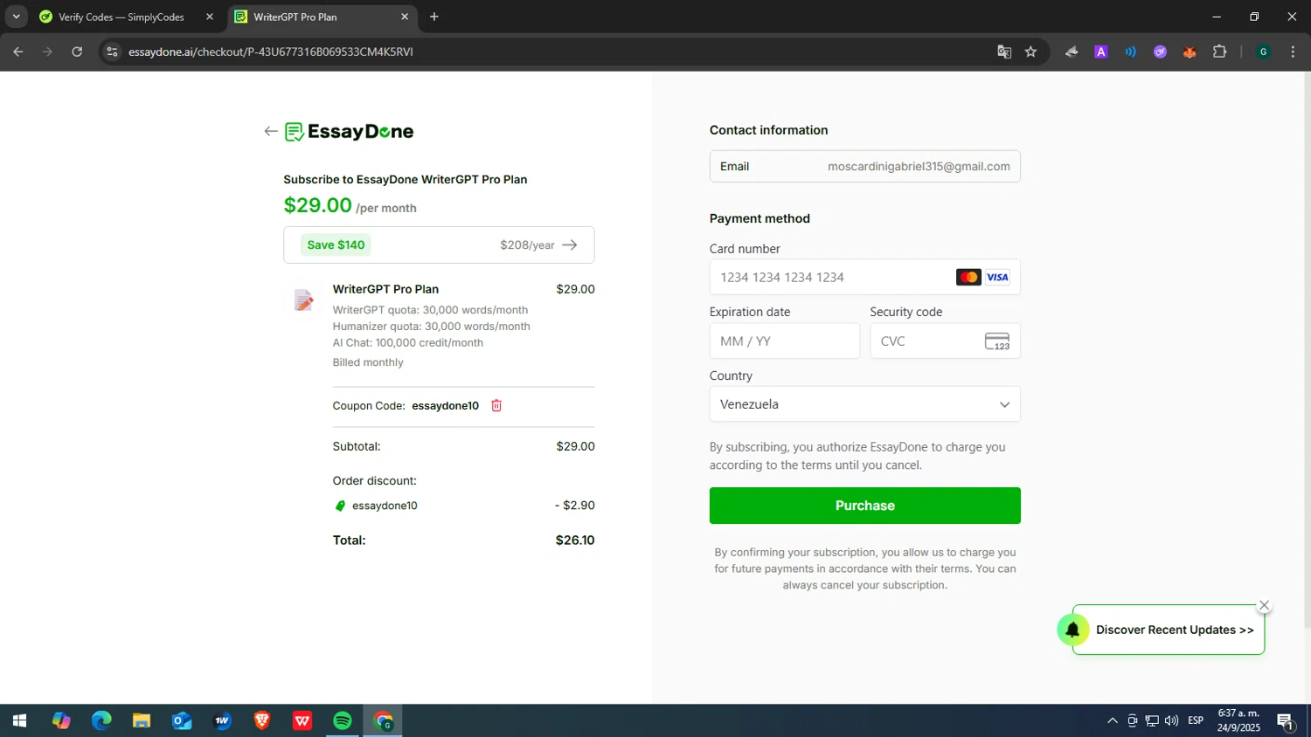The width and height of the screenshot is (1311, 737).
Task: Click the blue sound-wave extension icon
Action: coord(1131,52)
